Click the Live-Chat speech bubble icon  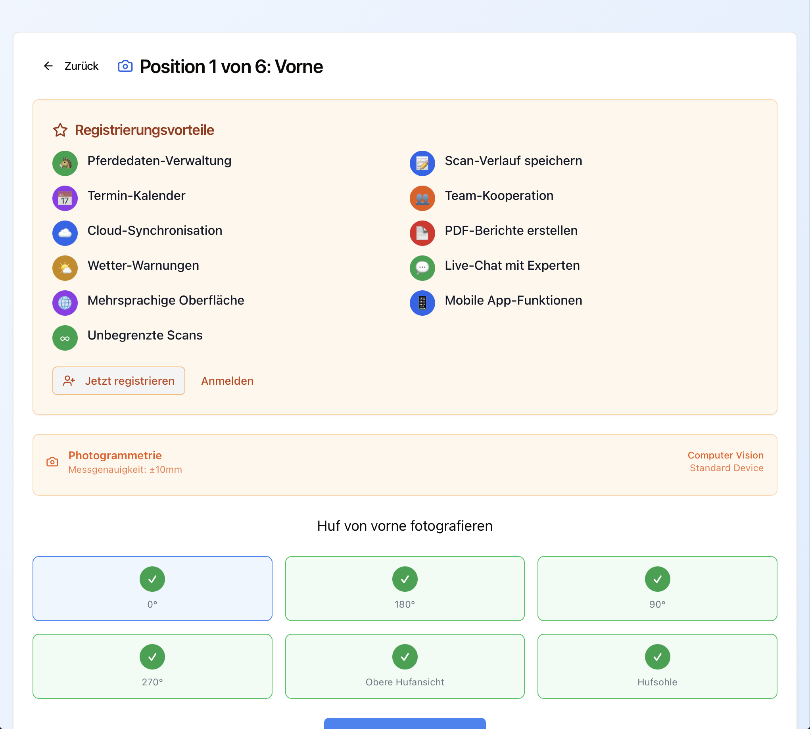click(x=422, y=268)
